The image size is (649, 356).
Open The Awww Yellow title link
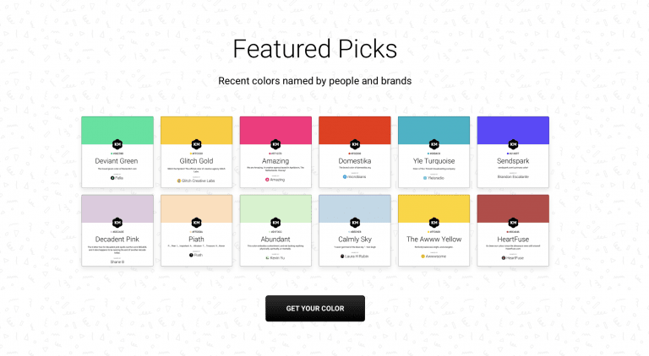[434, 239]
